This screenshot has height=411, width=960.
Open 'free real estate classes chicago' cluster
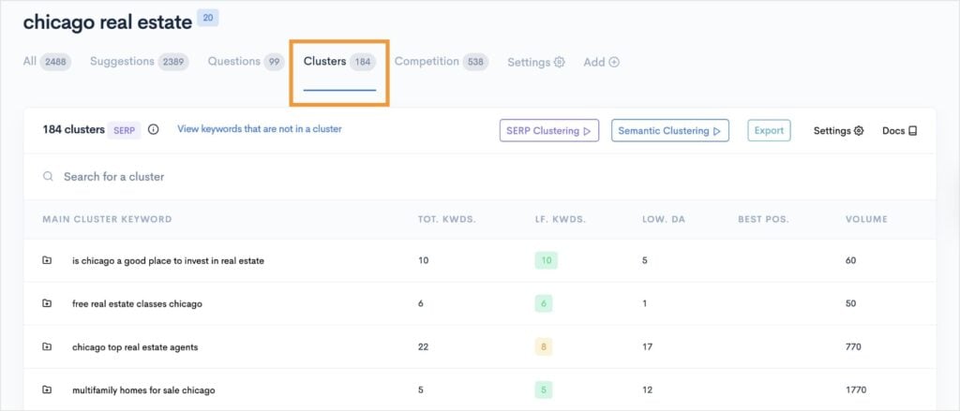pyautogui.click(x=137, y=304)
